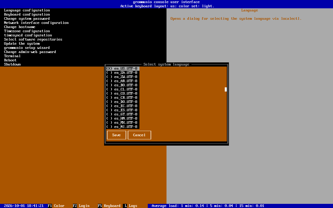Select Change hostname entry
Image resolution: width=333 pixels, height=208 pixels.
(x=20, y=27)
